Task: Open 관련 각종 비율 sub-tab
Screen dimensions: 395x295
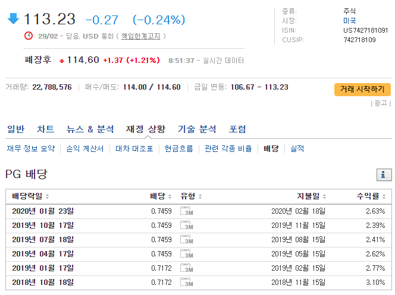Action: (x=228, y=149)
